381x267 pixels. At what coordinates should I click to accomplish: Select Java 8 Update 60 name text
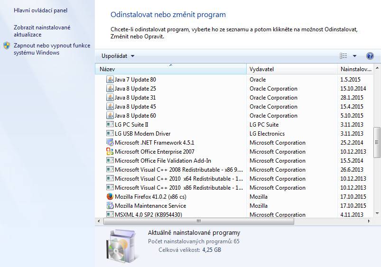click(x=135, y=115)
